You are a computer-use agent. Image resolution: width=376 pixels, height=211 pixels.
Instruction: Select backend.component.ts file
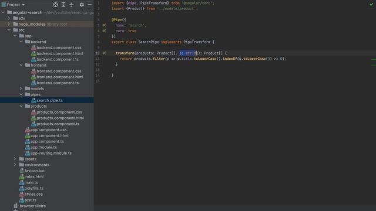coord(58,59)
